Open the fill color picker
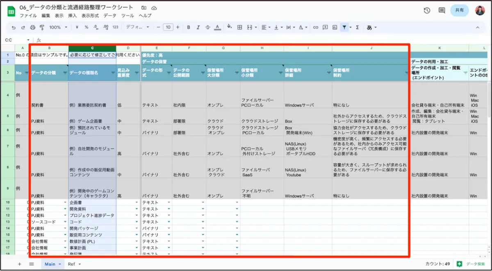 (229, 27)
